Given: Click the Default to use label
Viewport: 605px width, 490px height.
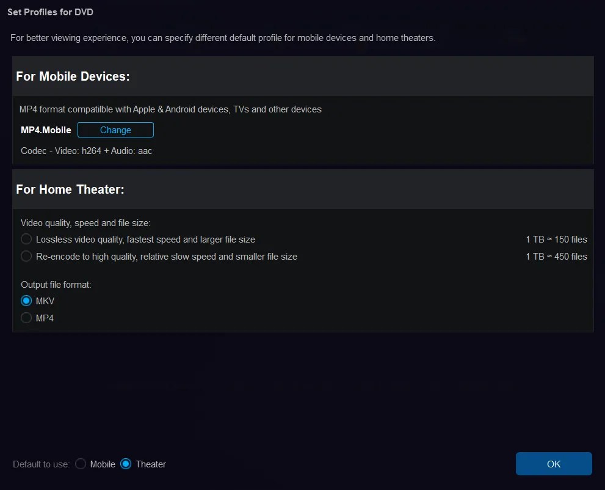Looking at the screenshot, I should 40,464.
